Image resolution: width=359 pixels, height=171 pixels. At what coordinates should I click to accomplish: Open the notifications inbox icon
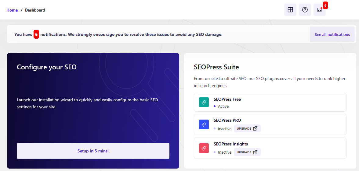tap(319, 10)
